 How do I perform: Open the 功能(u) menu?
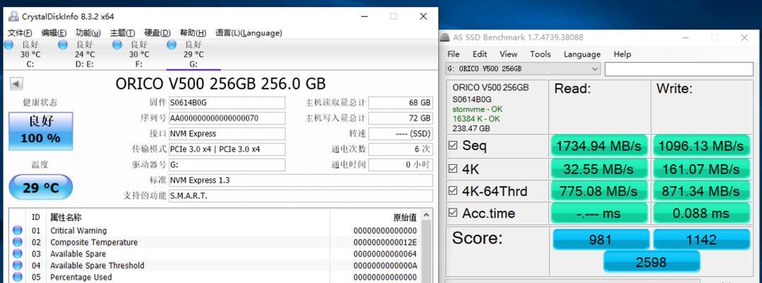(88, 33)
